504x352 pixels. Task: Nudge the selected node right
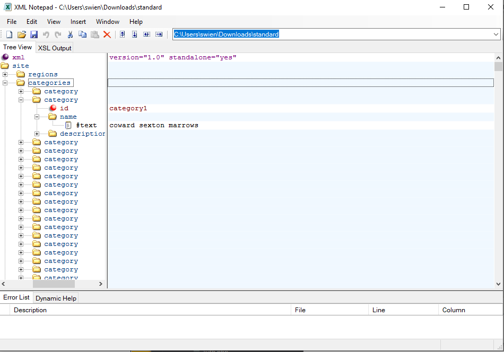pyautogui.click(x=159, y=34)
